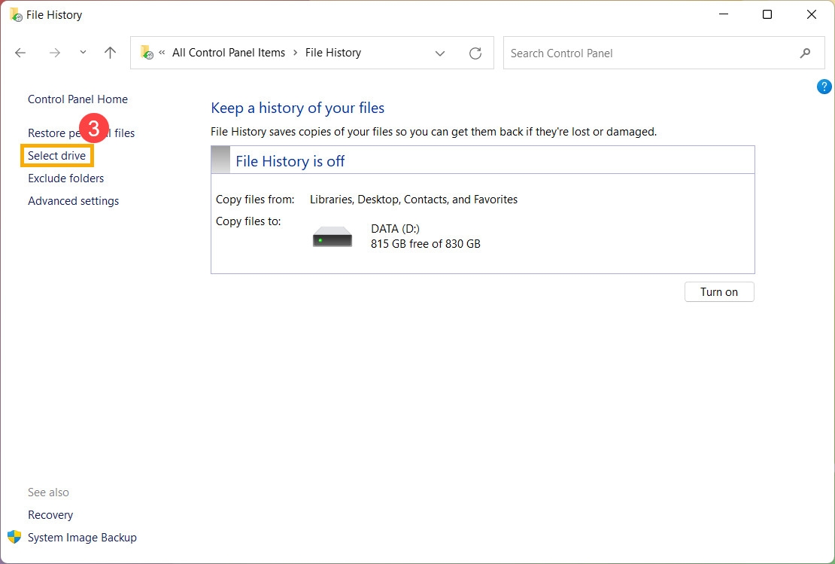835x564 pixels.
Task: Open the recent locations dropdown arrow
Action: point(83,53)
